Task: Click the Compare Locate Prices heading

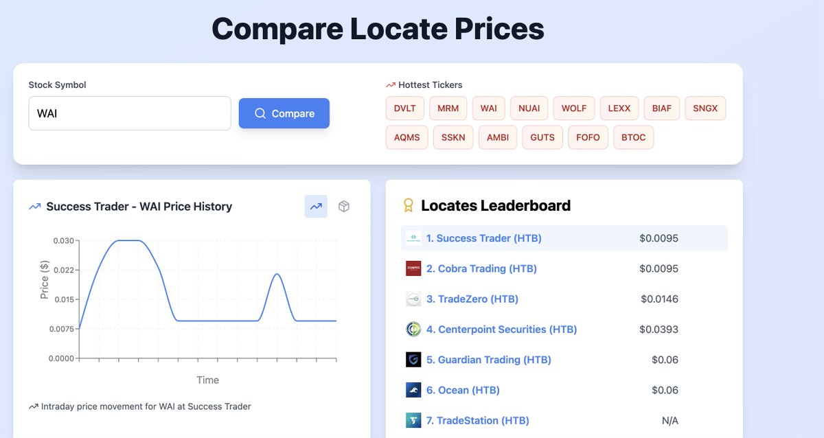Action: pos(378,29)
